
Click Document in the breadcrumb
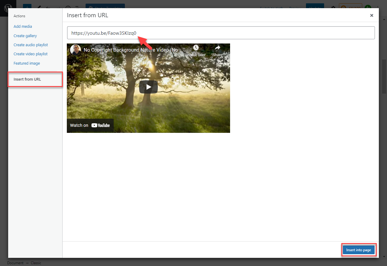click(15, 263)
